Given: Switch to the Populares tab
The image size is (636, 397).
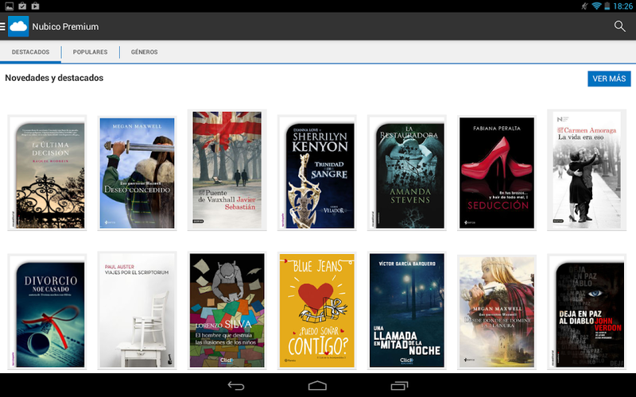Looking at the screenshot, I should tap(90, 52).
